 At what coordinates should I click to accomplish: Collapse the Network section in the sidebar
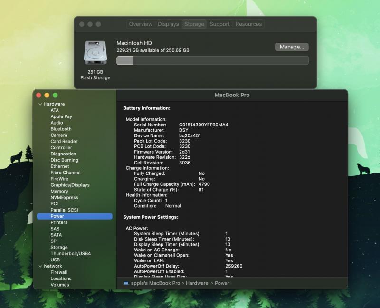40,266
